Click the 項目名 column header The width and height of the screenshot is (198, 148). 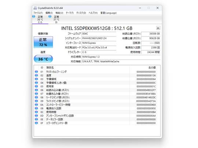50,68
